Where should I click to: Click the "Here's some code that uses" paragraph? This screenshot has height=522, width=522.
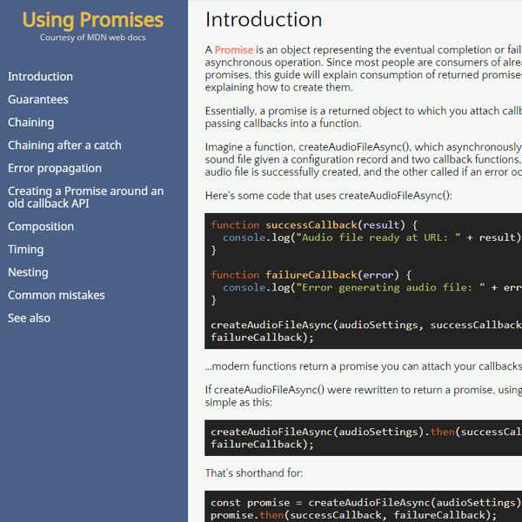pos(328,196)
